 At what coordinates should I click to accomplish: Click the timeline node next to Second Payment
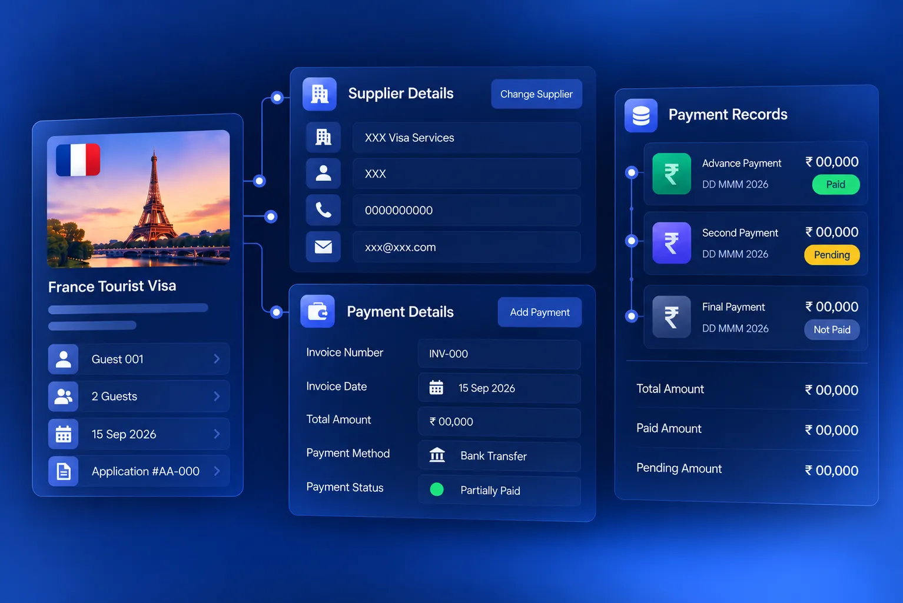pos(632,241)
